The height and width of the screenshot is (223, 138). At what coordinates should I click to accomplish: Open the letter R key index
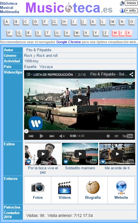pyautogui.click(x=29, y=33)
